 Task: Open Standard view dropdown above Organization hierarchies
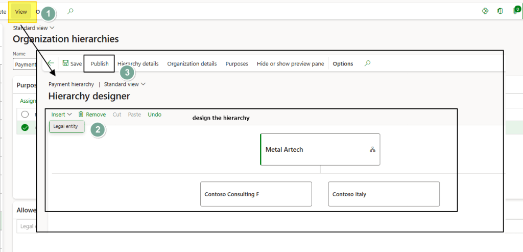(x=34, y=28)
